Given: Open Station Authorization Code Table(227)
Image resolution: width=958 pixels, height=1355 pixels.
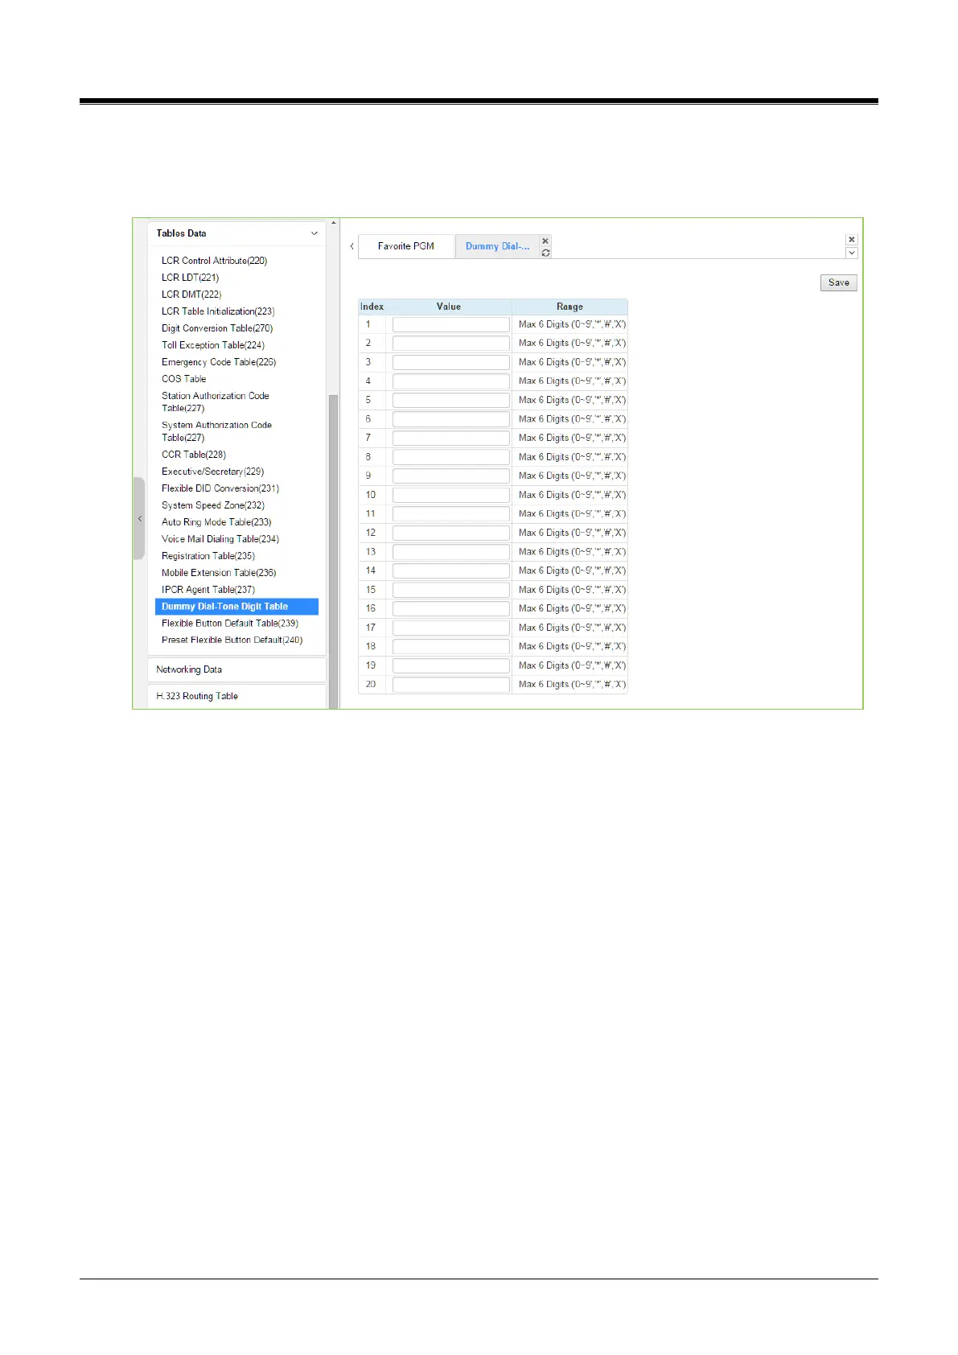Looking at the screenshot, I should (216, 402).
